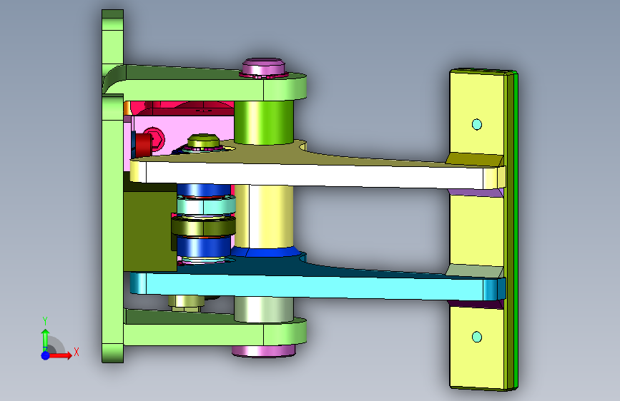This screenshot has height=401, width=620.
Task: Click the red X axis arrow of triad
Action: coord(60,355)
